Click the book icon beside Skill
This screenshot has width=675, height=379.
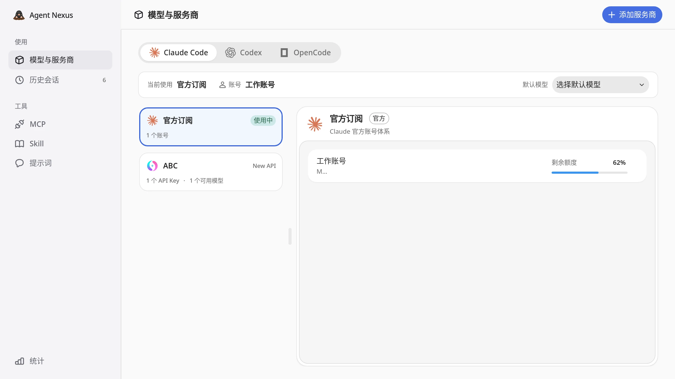pos(20,144)
